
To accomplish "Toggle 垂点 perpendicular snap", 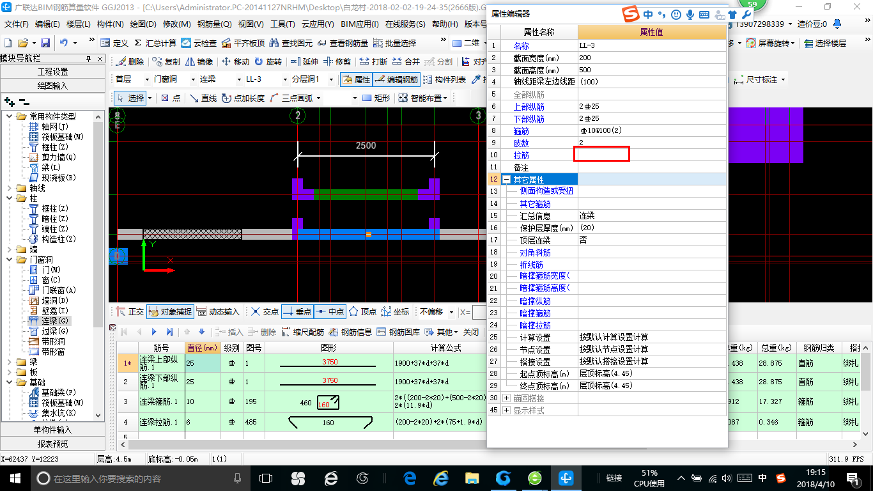I will coord(297,312).
